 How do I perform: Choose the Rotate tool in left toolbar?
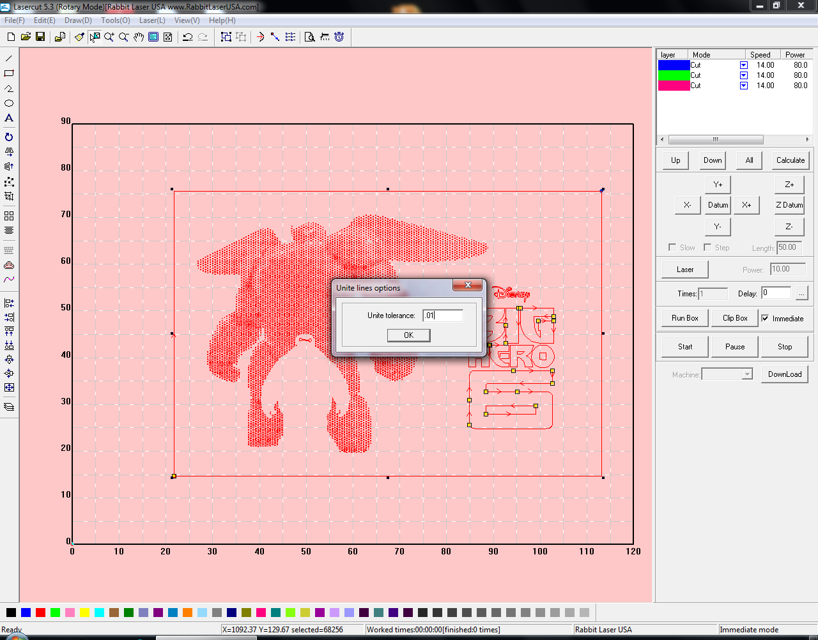pyautogui.click(x=9, y=137)
